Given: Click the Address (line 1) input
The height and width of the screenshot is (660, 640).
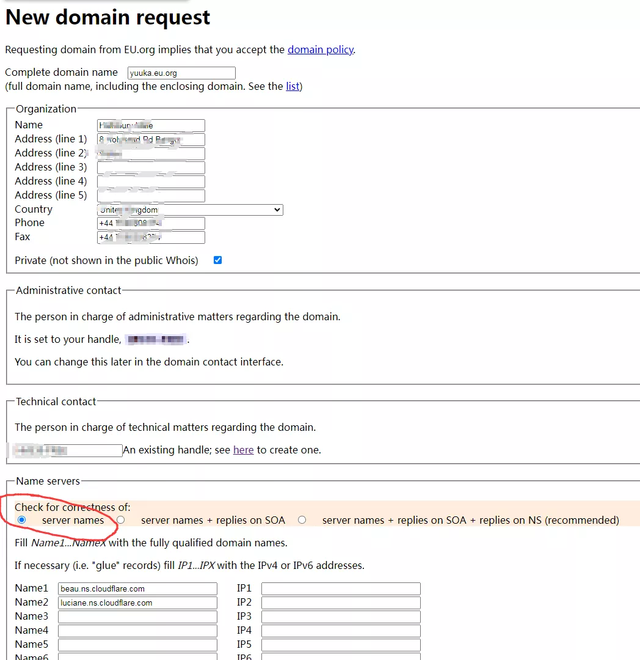Looking at the screenshot, I should pyautogui.click(x=151, y=139).
